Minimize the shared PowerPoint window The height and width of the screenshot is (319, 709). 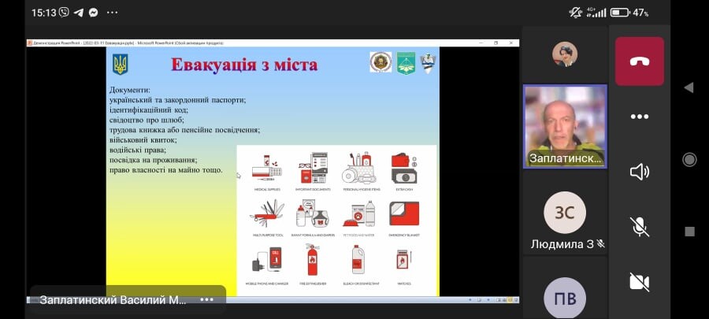pos(481,43)
